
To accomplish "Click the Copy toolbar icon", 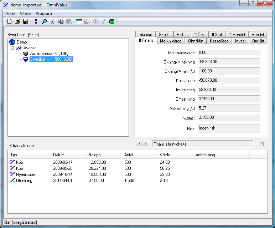I will pos(61,22).
